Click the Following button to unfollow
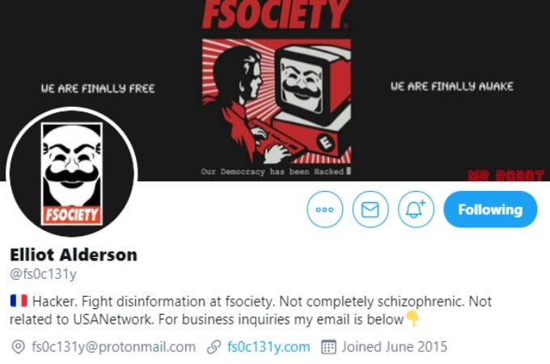The width and height of the screenshot is (550, 364). coord(490,210)
